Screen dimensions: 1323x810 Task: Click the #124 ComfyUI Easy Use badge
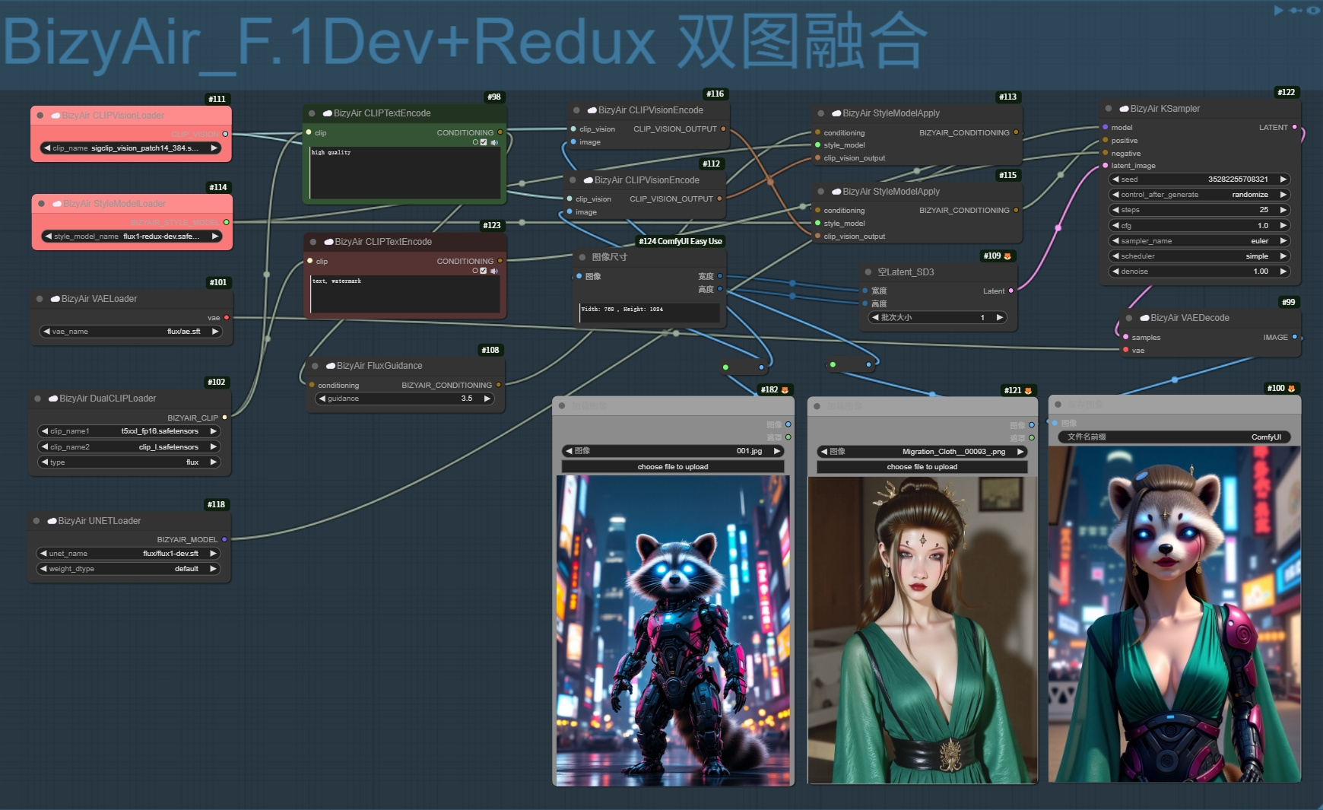681,241
